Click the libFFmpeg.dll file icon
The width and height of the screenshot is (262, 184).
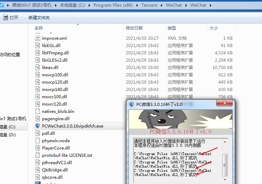coord(38,53)
